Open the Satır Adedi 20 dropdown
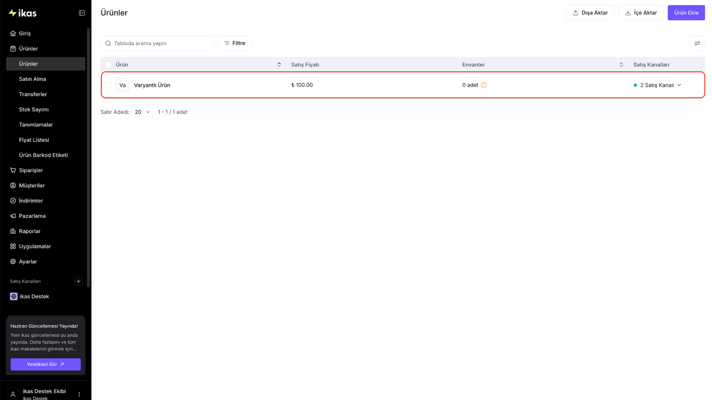Image resolution: width=712 pixels, height=400 pixels. [x=142, y=112]
